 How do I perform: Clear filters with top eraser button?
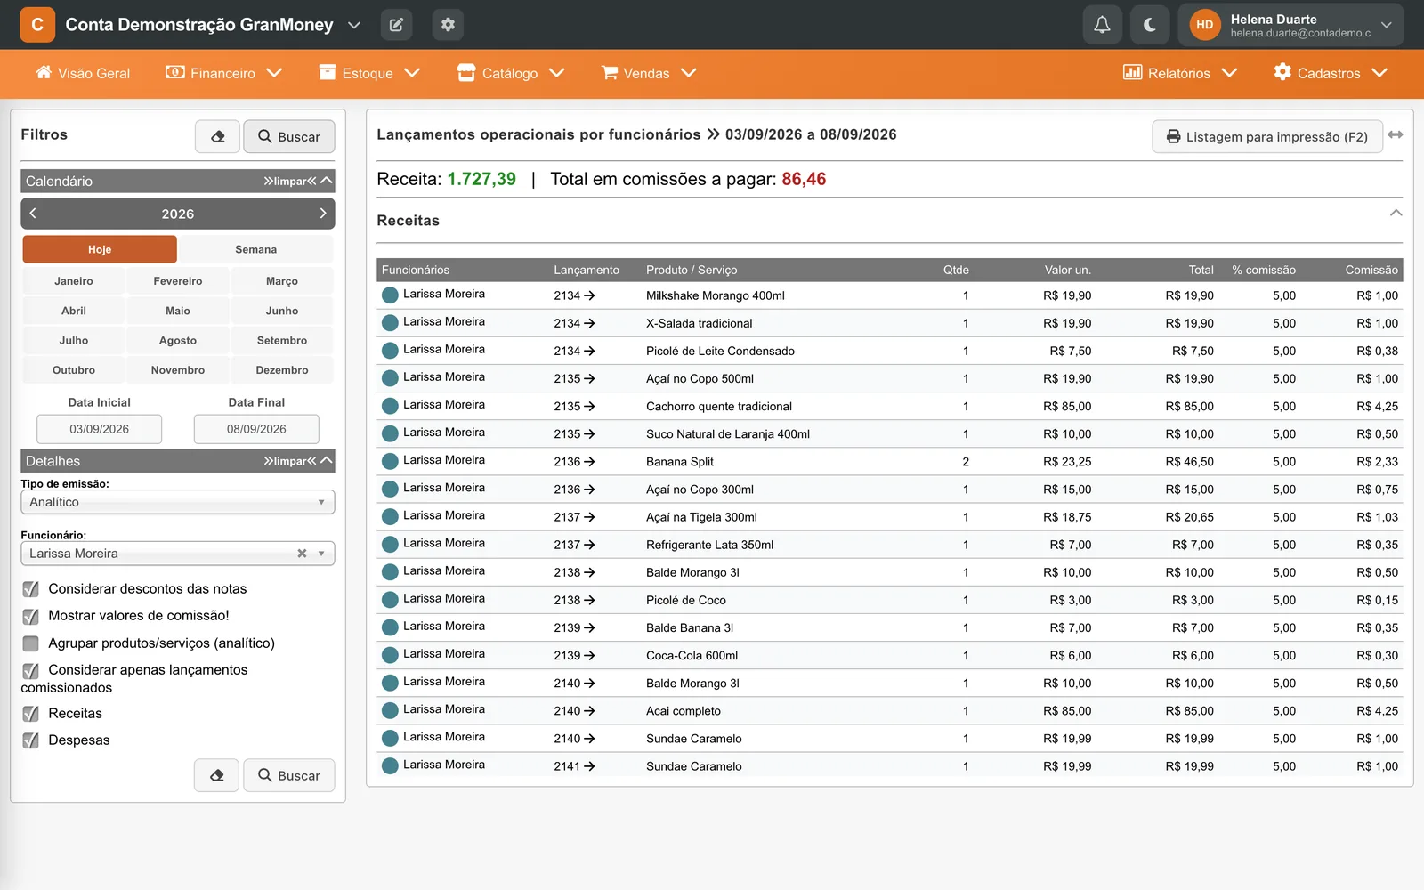tap(217, 136)
